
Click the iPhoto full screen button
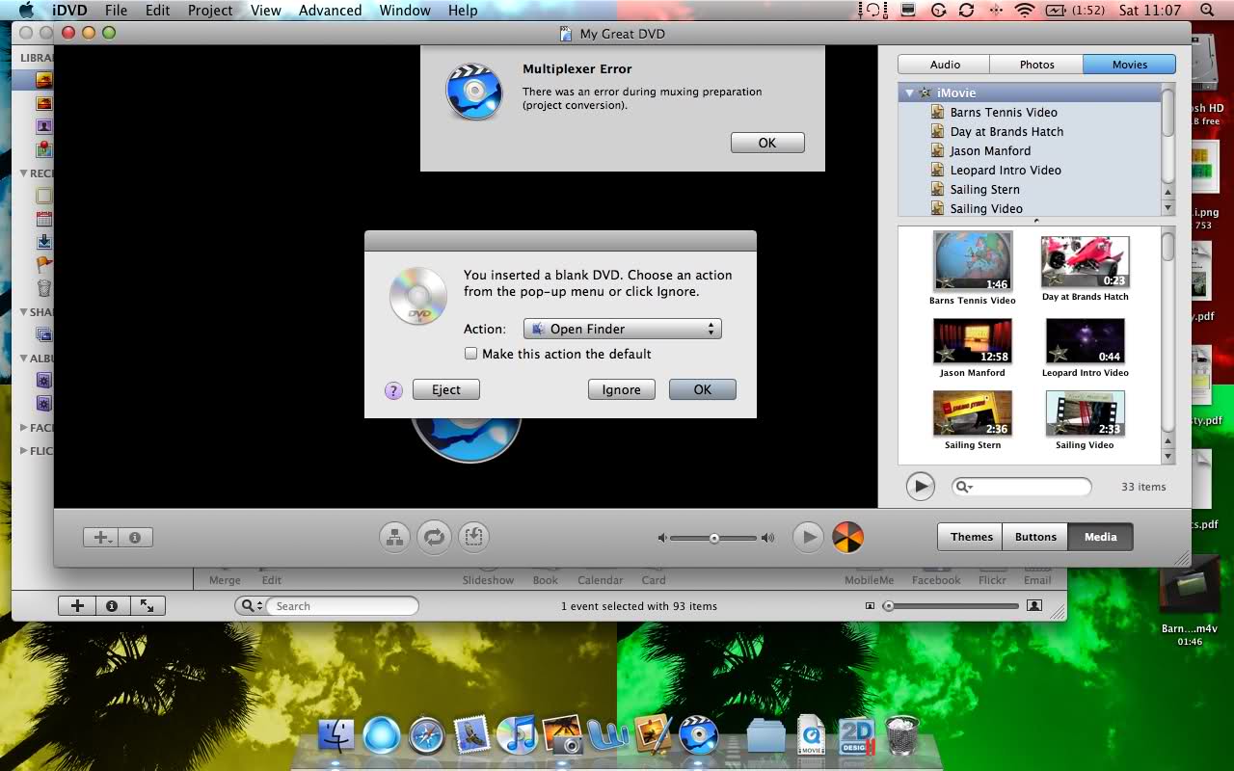(147, 606)
